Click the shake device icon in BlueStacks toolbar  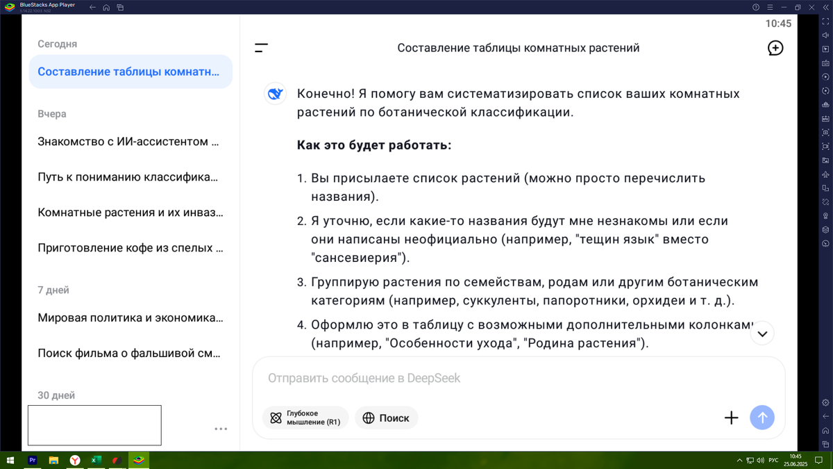pos(825,201)
